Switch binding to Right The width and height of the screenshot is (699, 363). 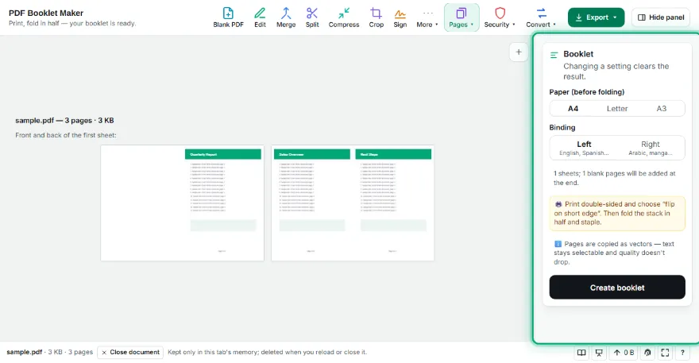tap(651, 148)
